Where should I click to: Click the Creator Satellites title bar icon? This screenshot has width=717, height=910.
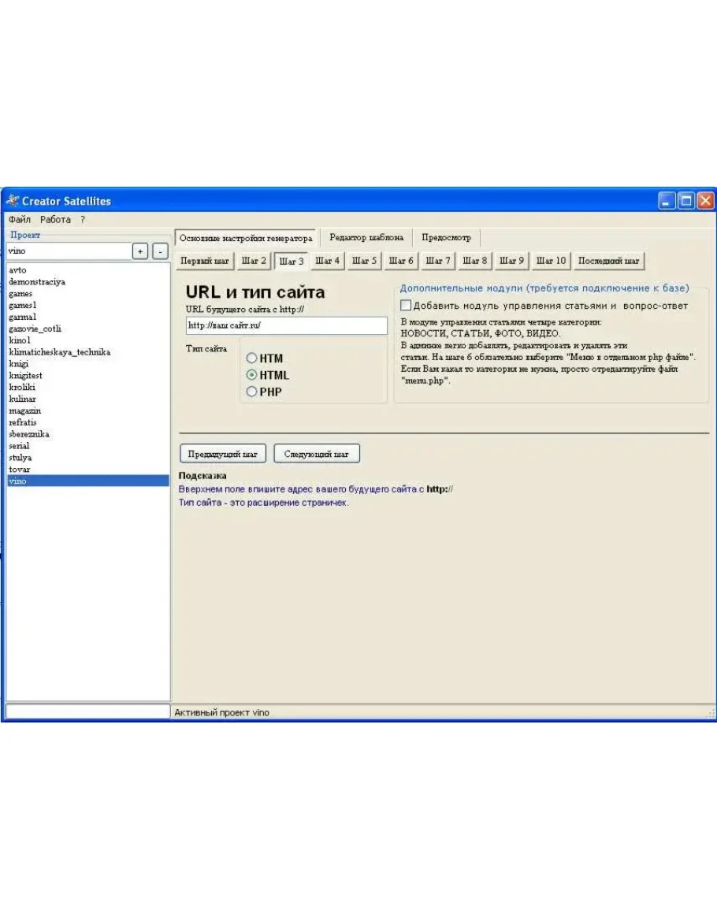coord(12,201)
